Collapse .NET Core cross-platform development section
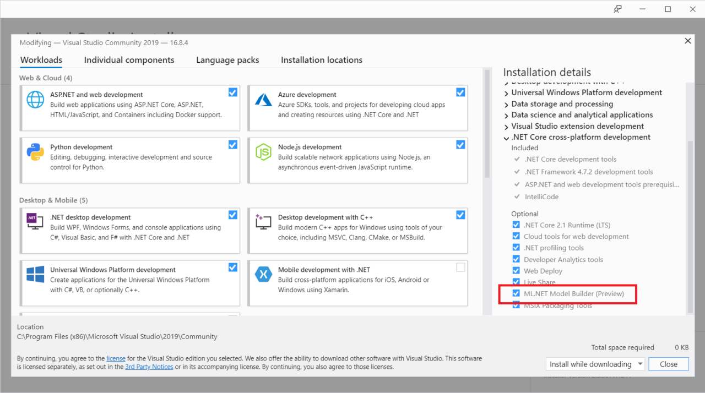The image size is (705, 393). pos(507,138)
